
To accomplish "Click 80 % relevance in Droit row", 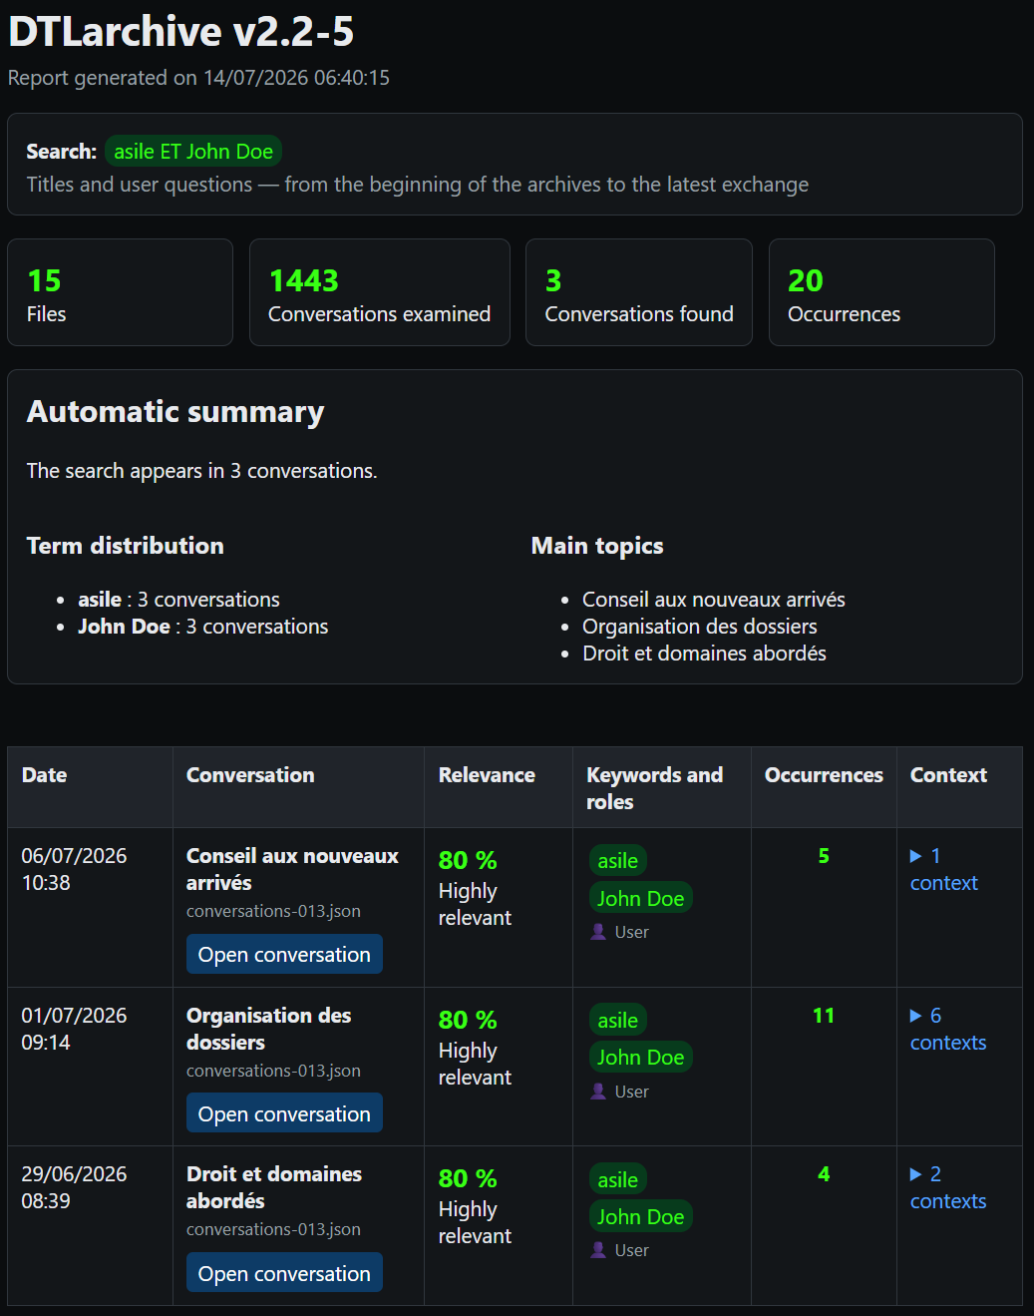I will point(468,1178).
